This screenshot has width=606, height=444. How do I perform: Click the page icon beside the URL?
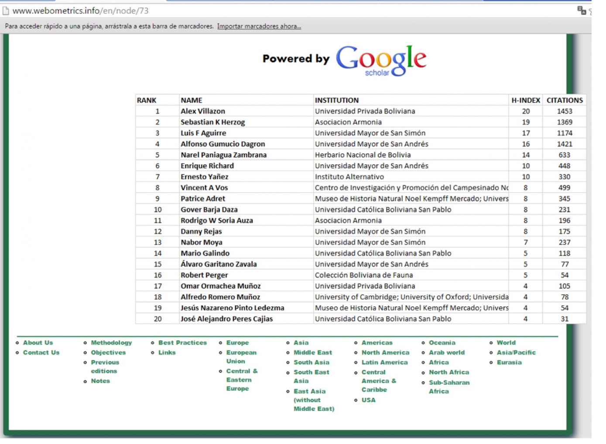click(x=6, y=11)
